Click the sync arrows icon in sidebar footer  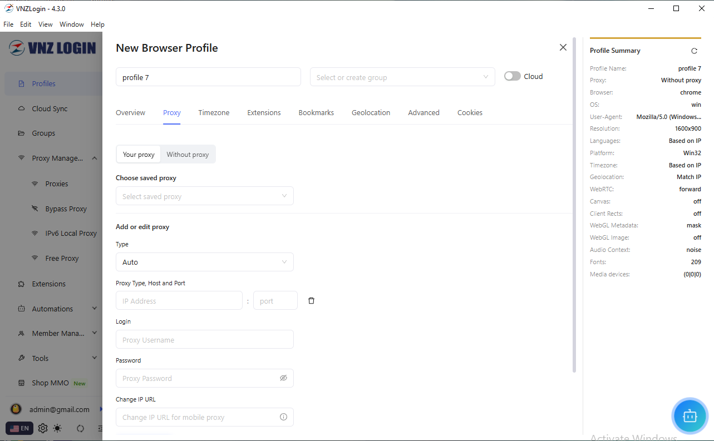pyautogui.click(x=80, y=428)
